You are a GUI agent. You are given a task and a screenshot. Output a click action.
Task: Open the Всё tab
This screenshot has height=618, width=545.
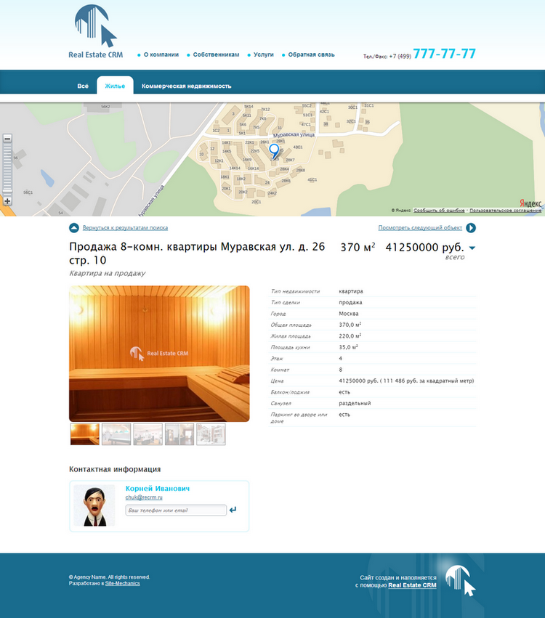point(83,86)
